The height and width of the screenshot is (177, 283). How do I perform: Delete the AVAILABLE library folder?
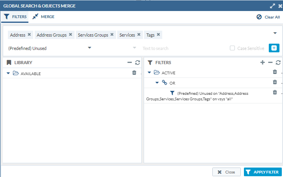coord(134,73)
